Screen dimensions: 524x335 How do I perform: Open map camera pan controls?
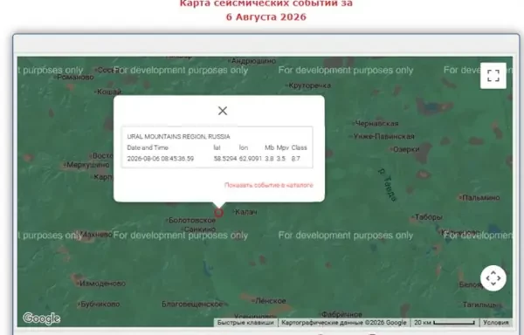(493, 278)
